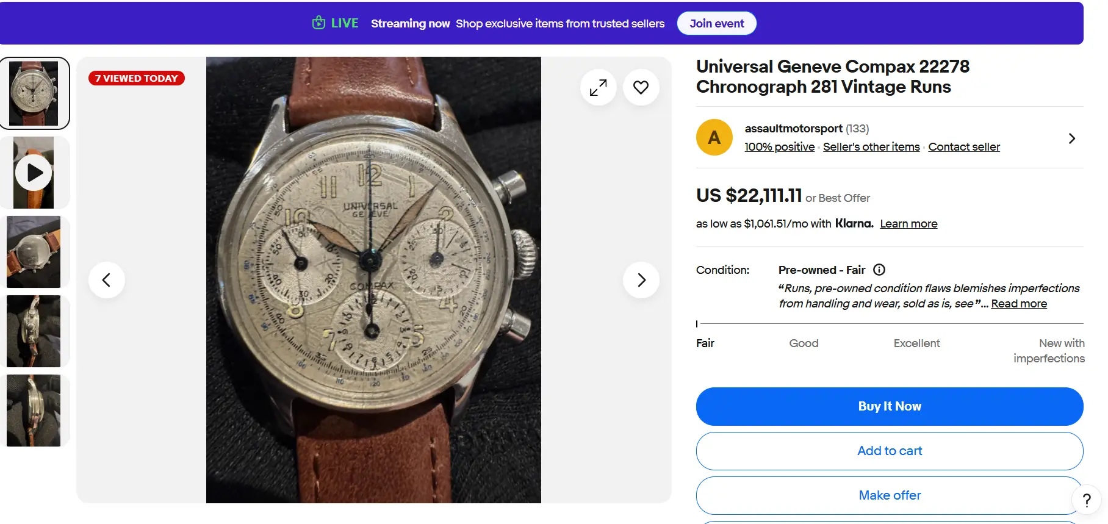Expand the seller details chevron
This screenshot has width=1108, height=524.
(1071, 138)
